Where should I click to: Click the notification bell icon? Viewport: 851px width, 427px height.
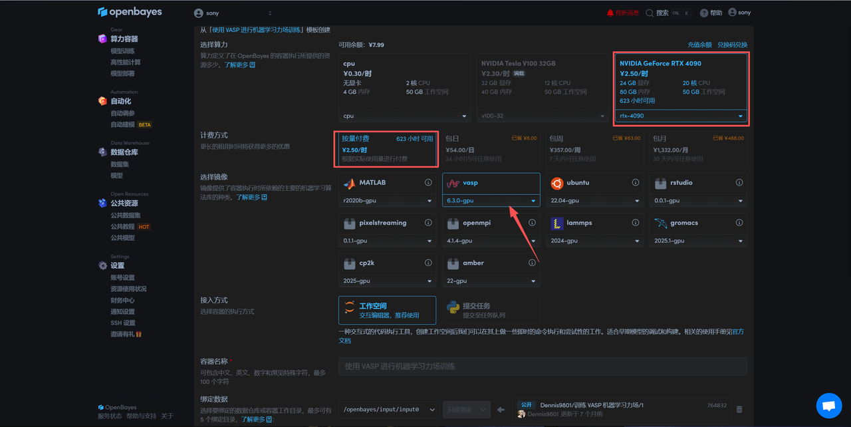(610, 13)
